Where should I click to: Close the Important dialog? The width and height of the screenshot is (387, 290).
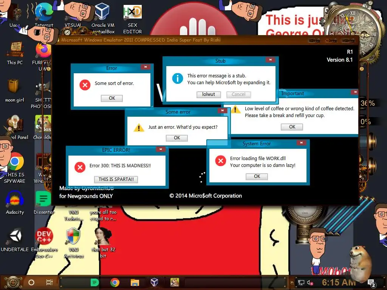[355, 92]
